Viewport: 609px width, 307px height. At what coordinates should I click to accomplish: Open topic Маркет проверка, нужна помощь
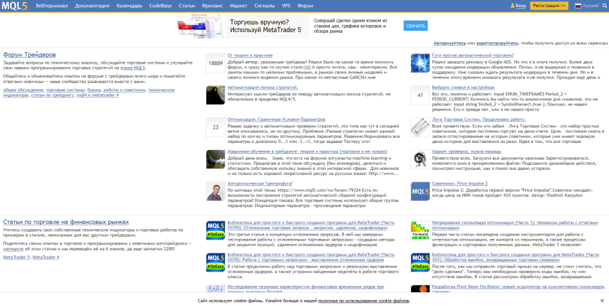click(467, 152)
